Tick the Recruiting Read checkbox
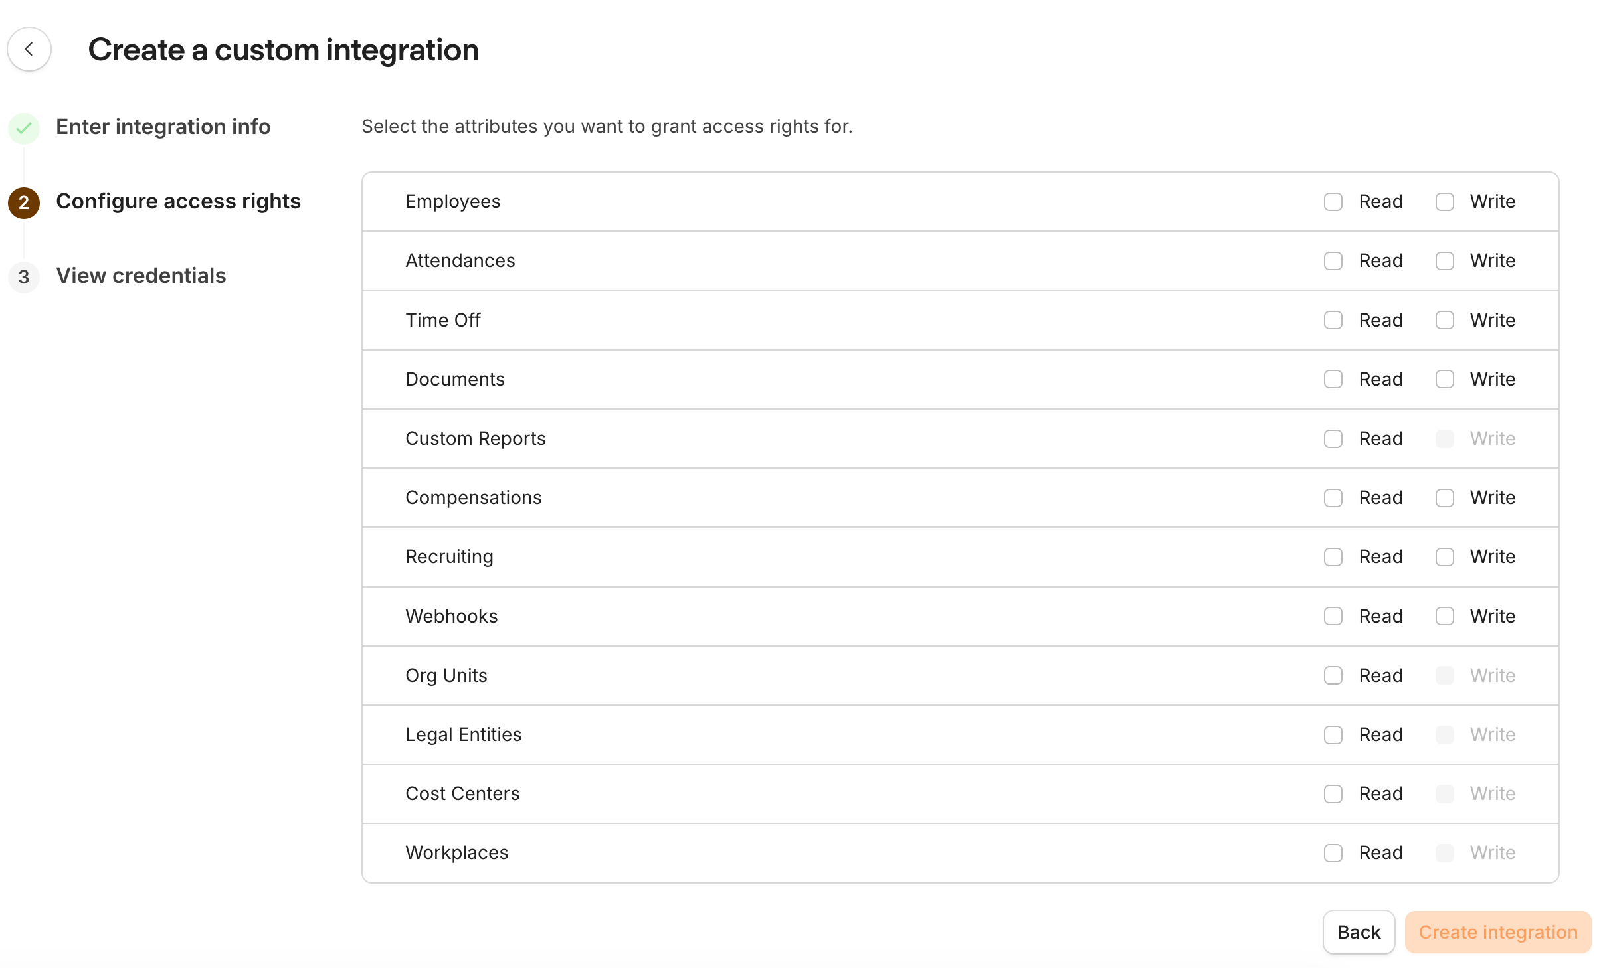This screenshot has height=968, width=1597. pyautogui.click(x=1333, y=557)
